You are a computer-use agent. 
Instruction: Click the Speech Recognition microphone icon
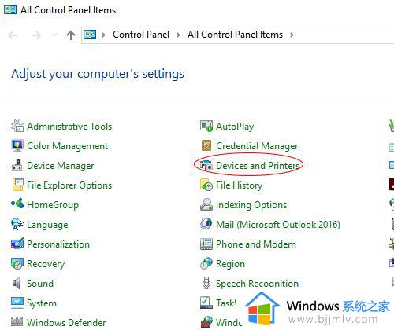206,283
